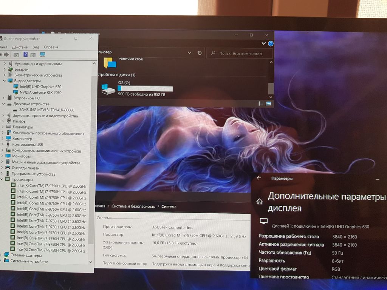Image resolution: width=387 pixels, height=290 pixels.
Task: Click the Forward arrow in Device Manager toolbar
Action: pos(6,55)
